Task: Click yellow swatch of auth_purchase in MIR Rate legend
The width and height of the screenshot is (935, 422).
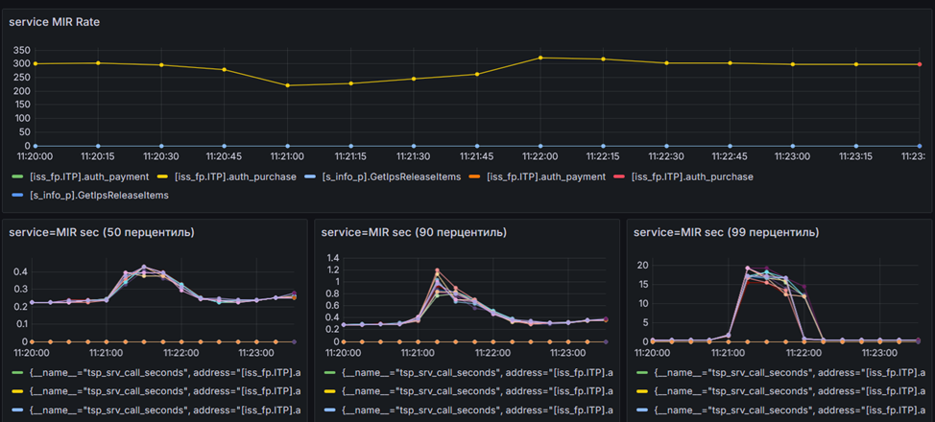Action: tap(162, 177)
